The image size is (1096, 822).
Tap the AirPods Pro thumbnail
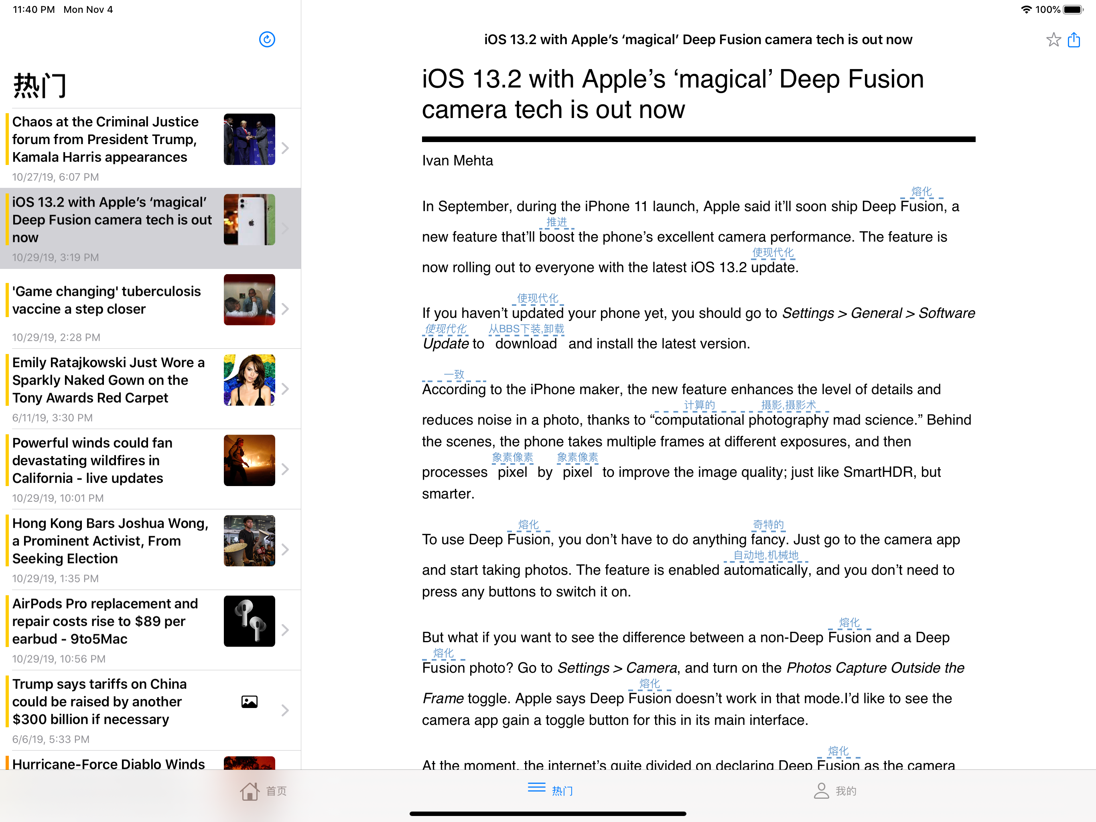pyautogui.click(x=249, y=621)
